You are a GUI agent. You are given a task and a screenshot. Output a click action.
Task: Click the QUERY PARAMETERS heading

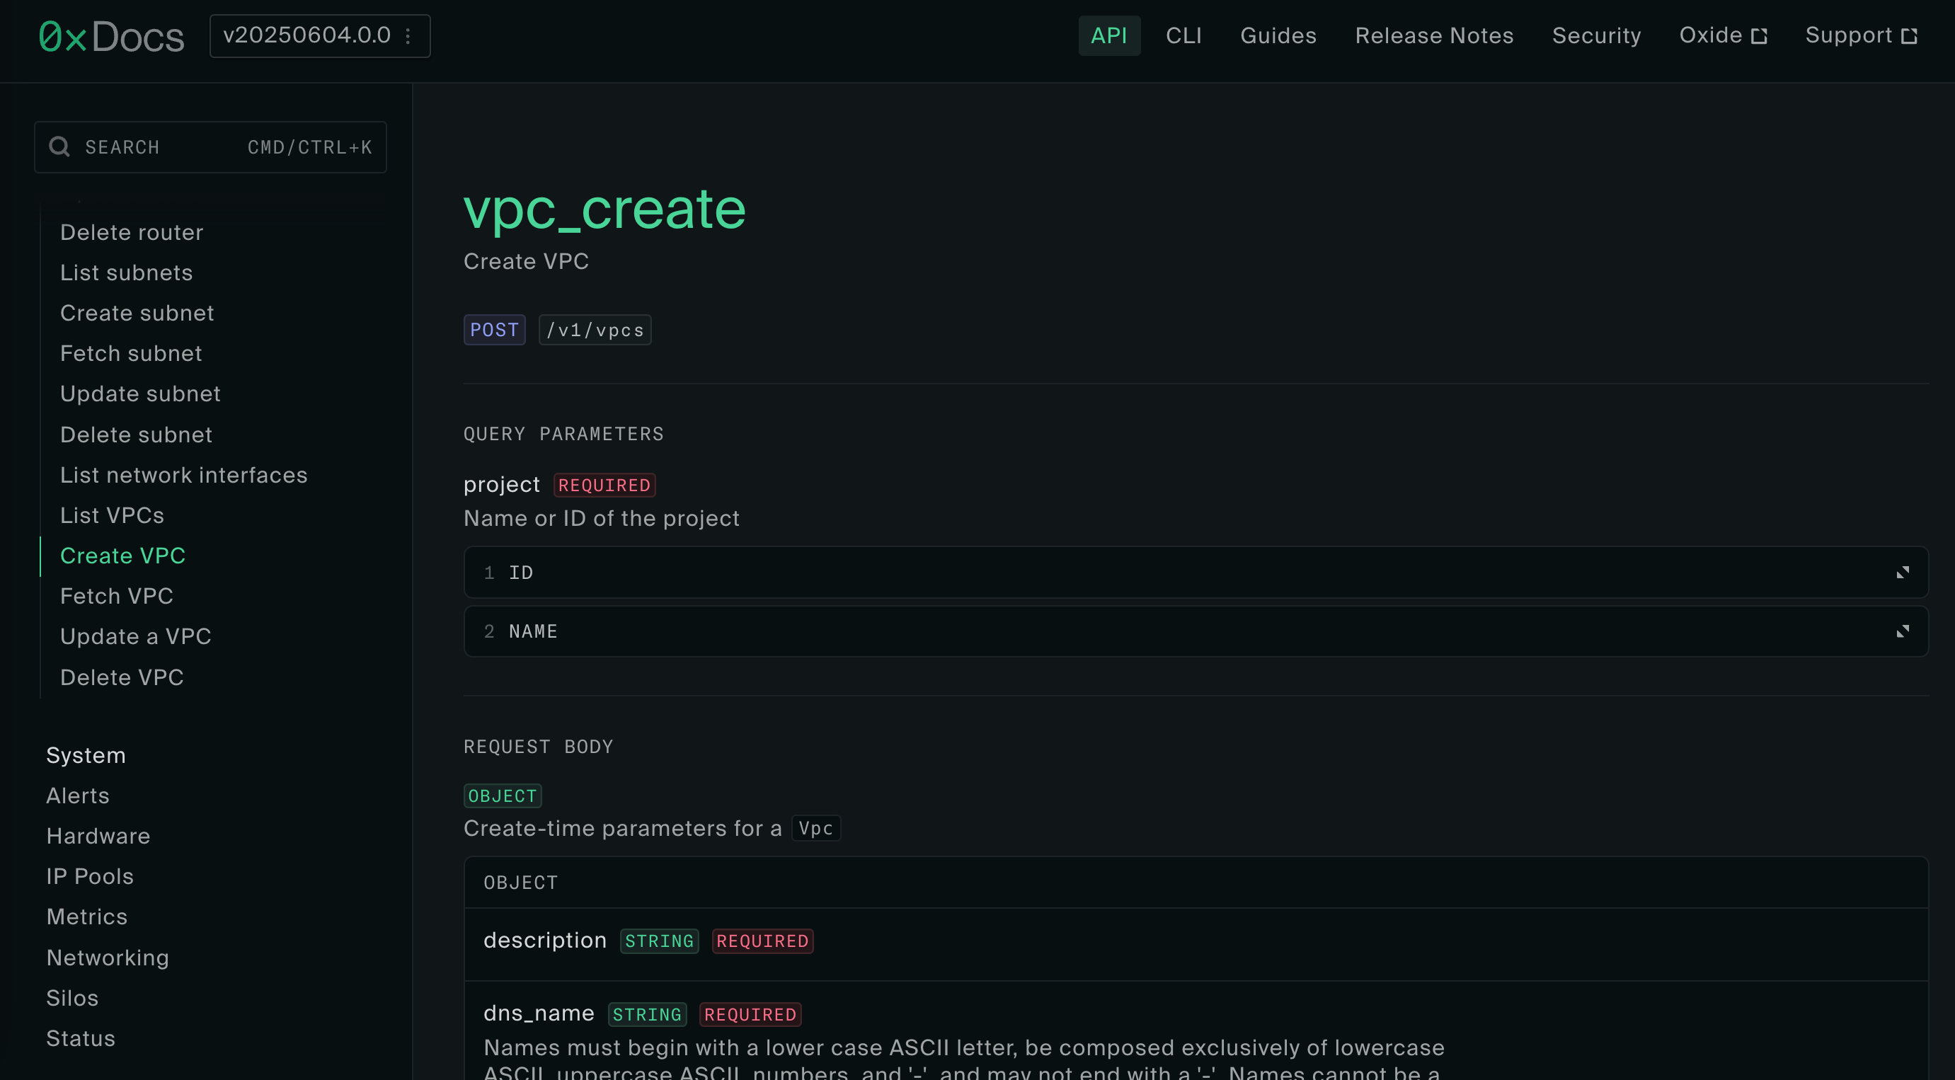tap(564, 433)
